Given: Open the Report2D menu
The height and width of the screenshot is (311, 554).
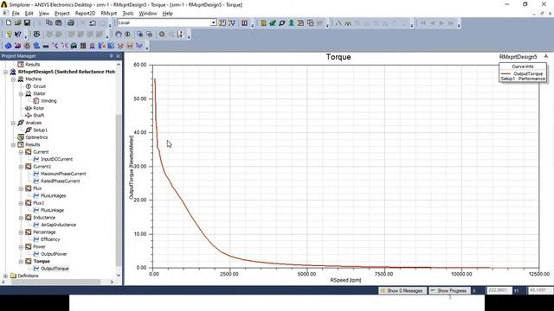Looking at the screenshot, I should tap(85, 14).
